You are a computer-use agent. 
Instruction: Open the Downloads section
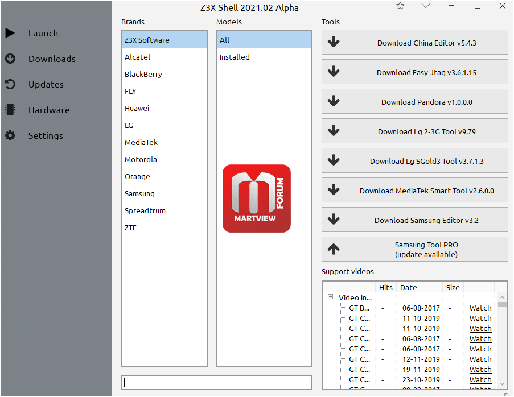click(52, 59)
